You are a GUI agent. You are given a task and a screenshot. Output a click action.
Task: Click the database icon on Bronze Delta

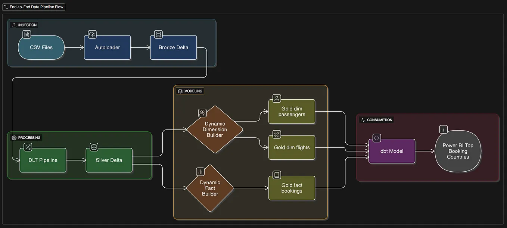[158, 34]
